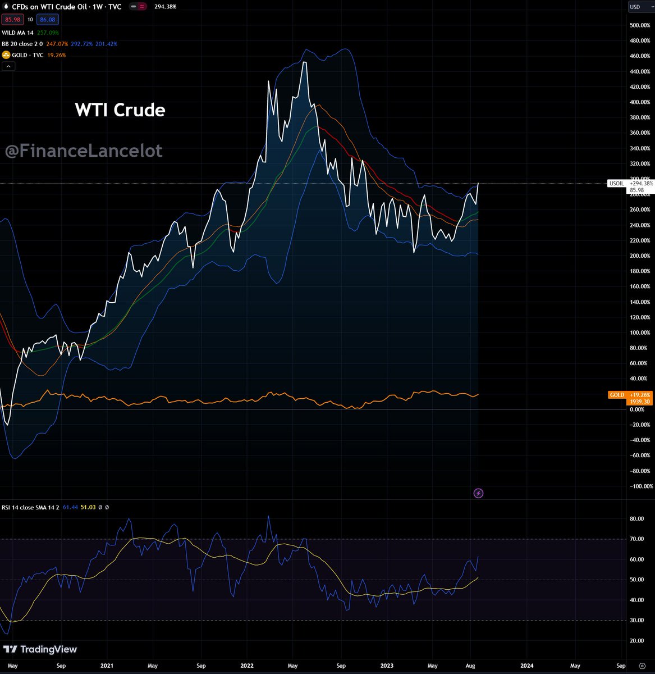Image resolution: width=655 pixels, height=674 pixels.
Task: Click the orange GOLD price label on axis
Action: click(616, 395)
